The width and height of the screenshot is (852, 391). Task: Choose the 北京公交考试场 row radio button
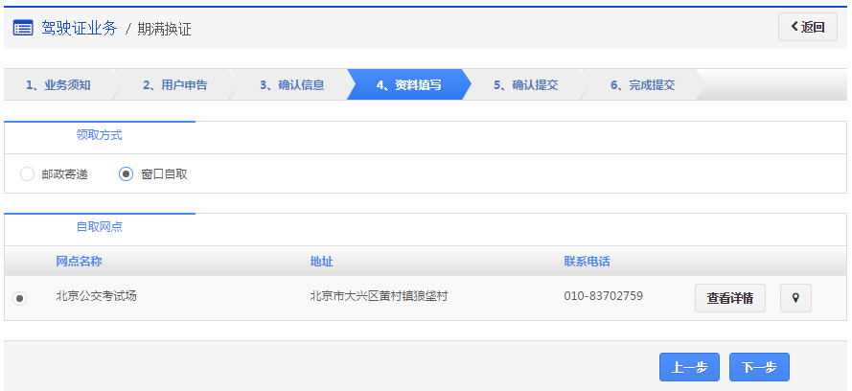point(19,299)
